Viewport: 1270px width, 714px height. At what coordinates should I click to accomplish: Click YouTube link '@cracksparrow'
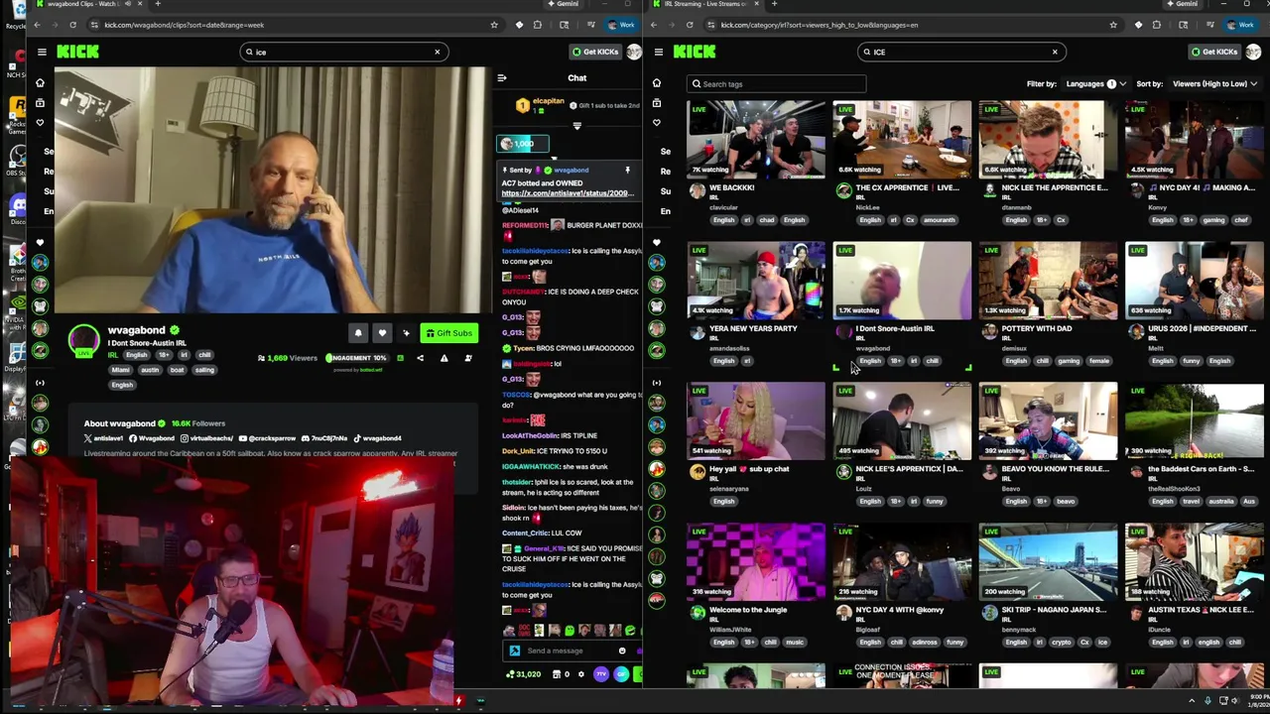[268, 438]
